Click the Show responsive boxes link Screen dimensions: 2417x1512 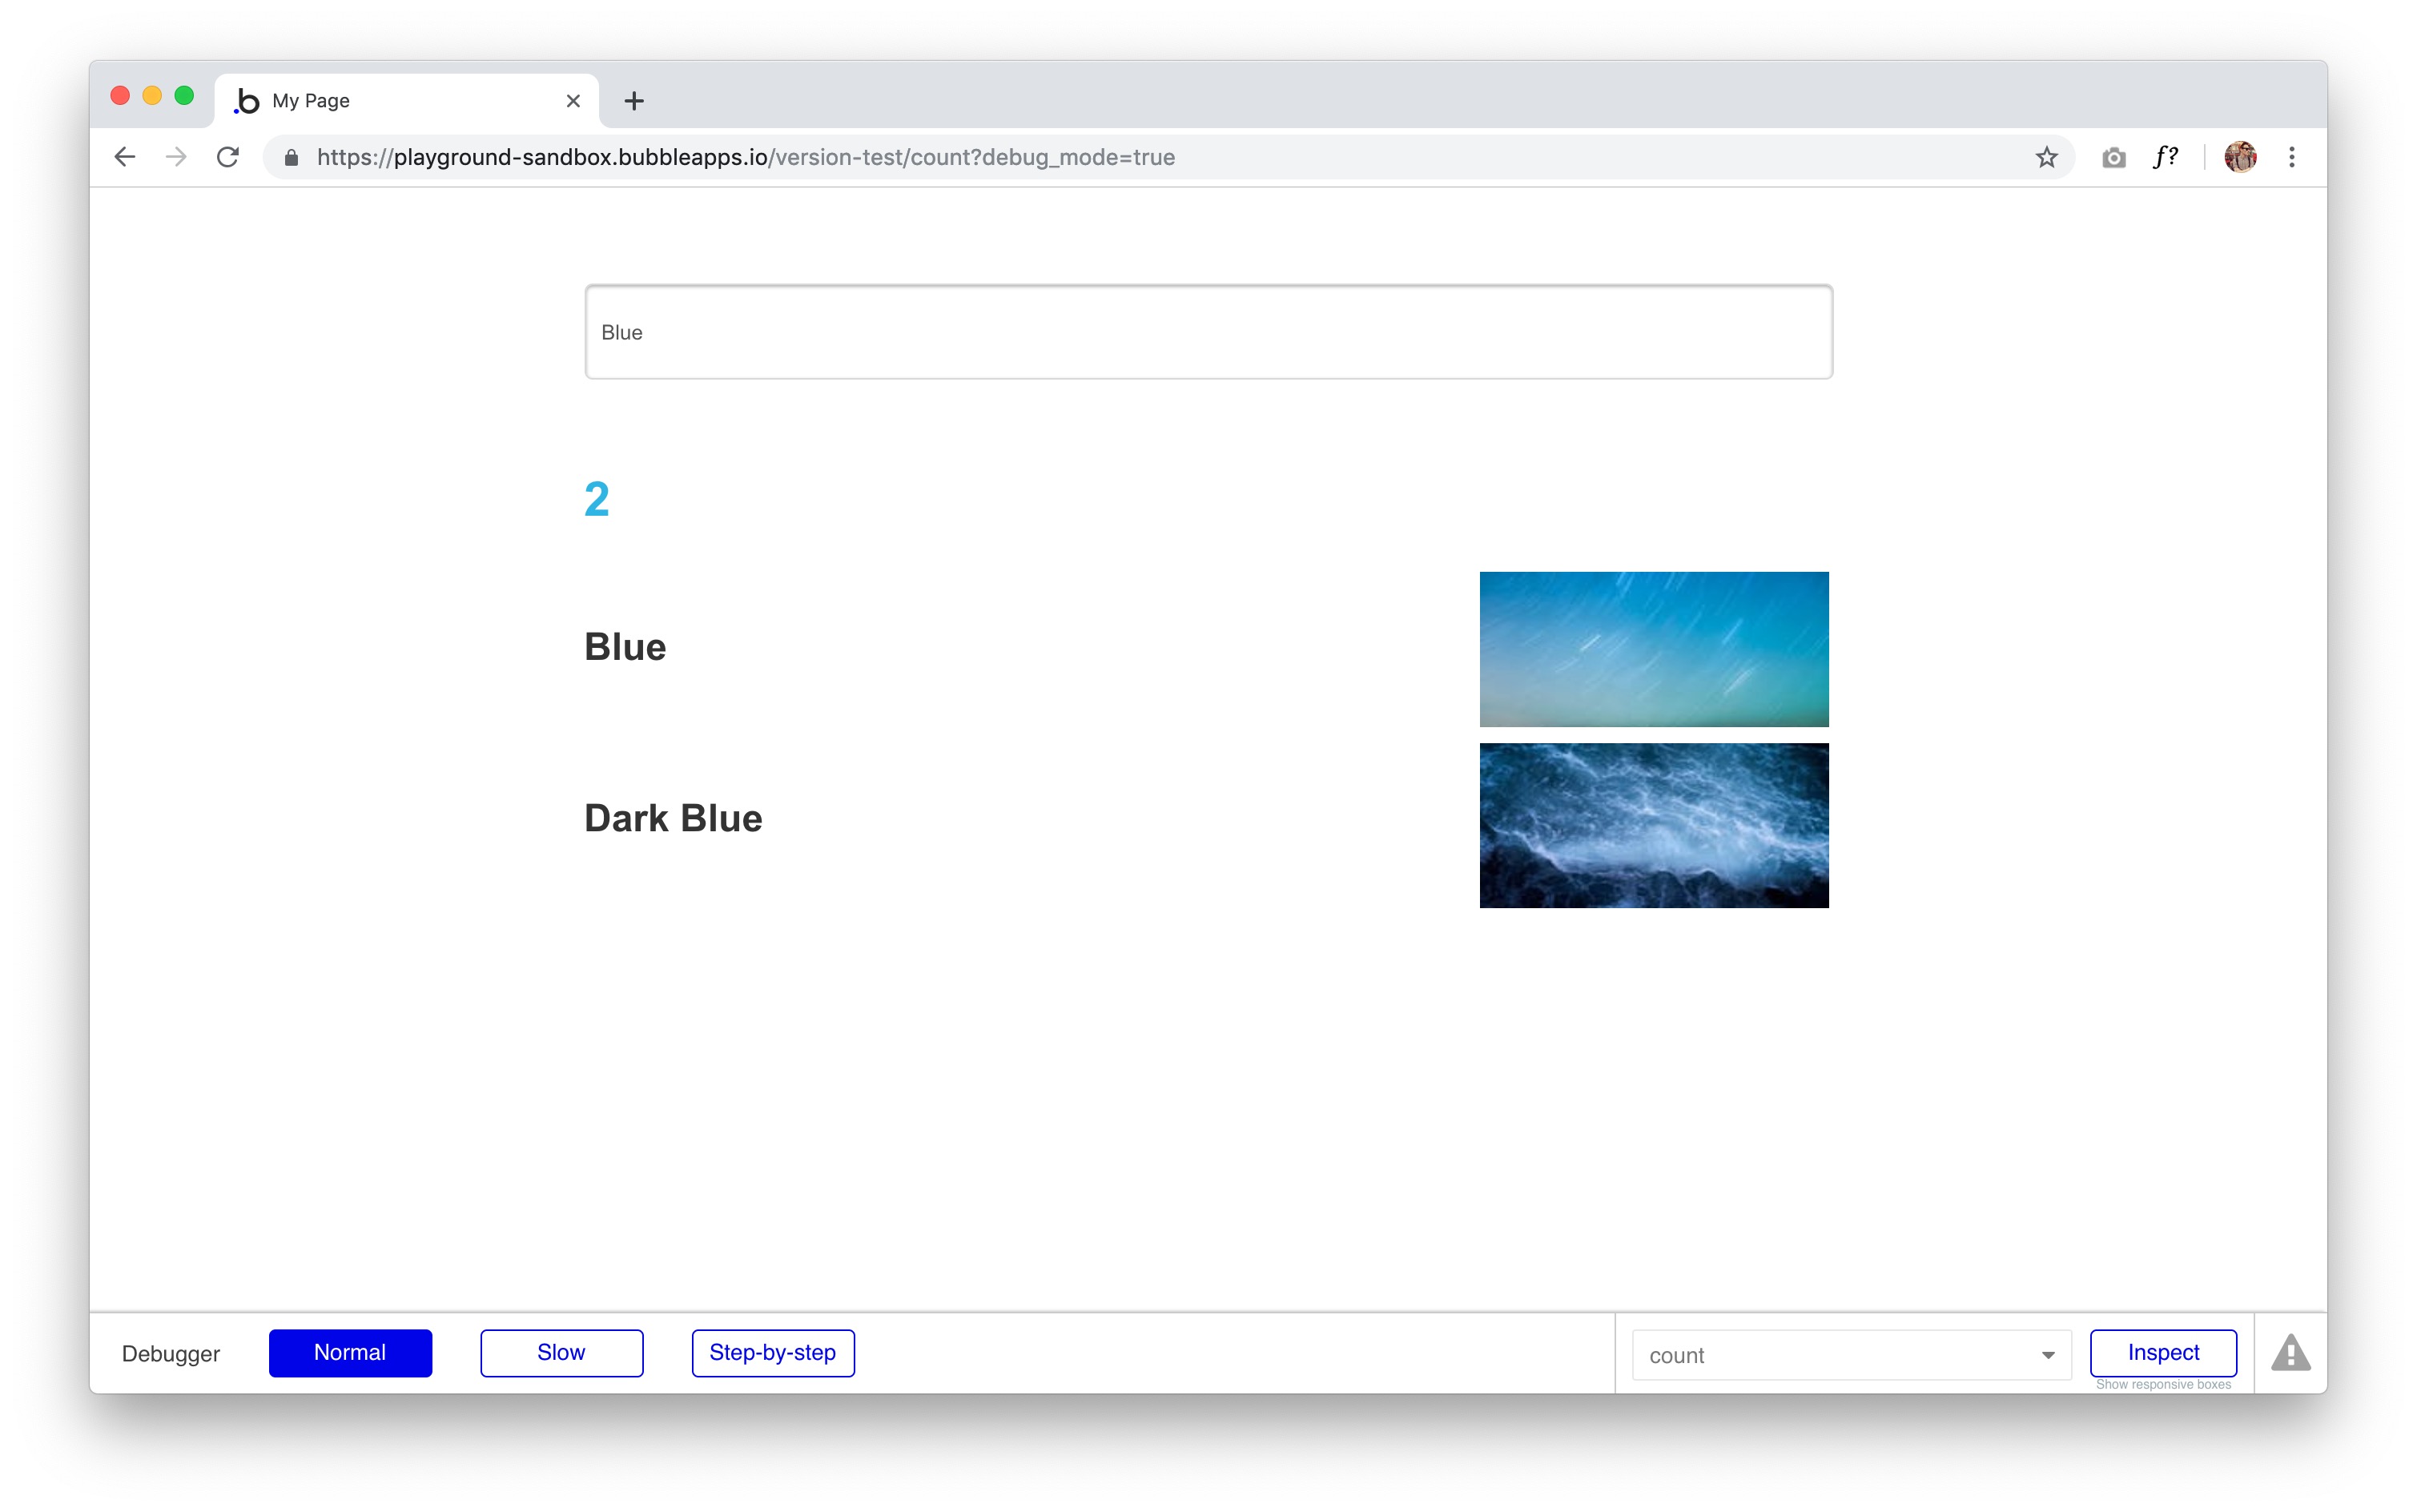[2162, 1385]
